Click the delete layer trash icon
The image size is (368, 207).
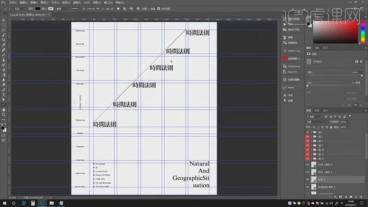tap(361, 197)
